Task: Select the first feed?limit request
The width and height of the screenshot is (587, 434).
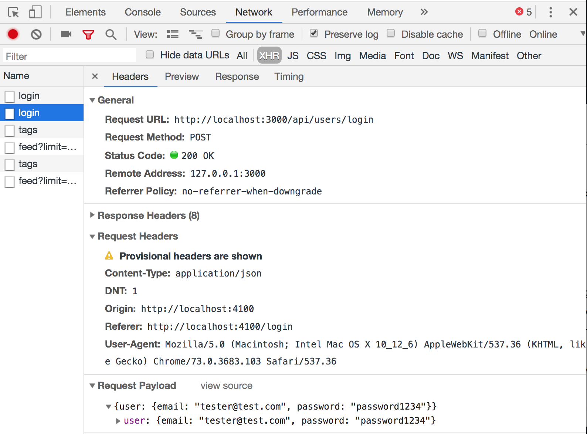Action: coord(42,147)
